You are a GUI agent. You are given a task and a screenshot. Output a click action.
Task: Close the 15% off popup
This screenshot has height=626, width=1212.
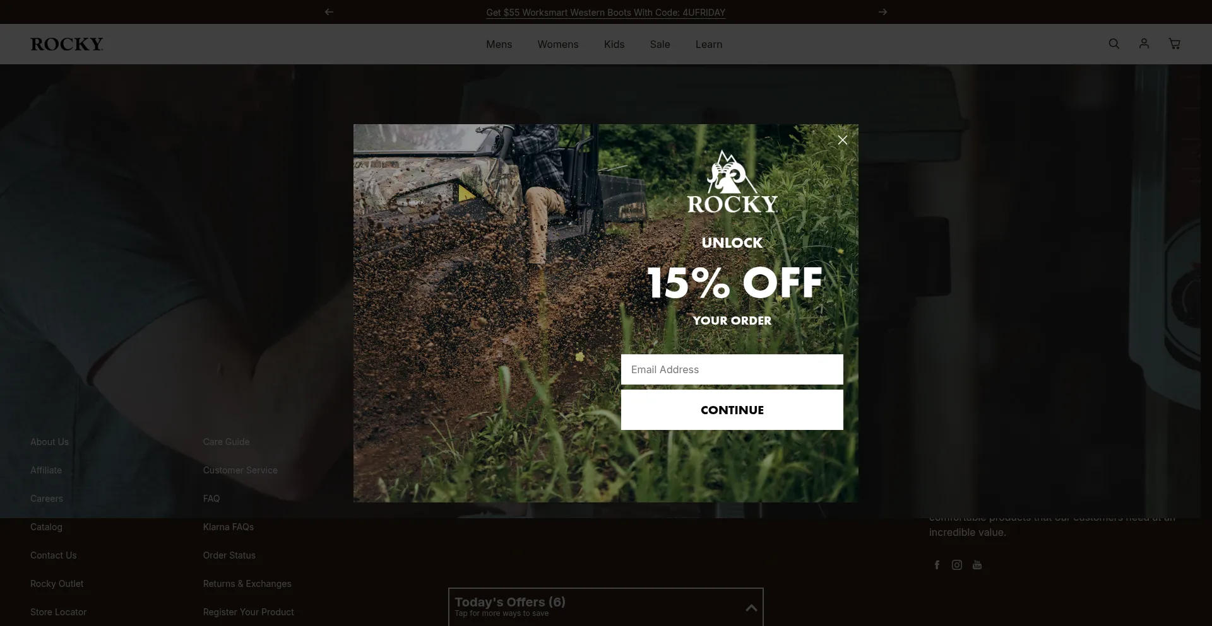click(x=842, y=140)
